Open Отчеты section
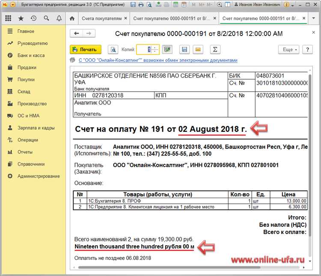The height and width of the screenshot is (276, 321). click(x=25, y=152)
